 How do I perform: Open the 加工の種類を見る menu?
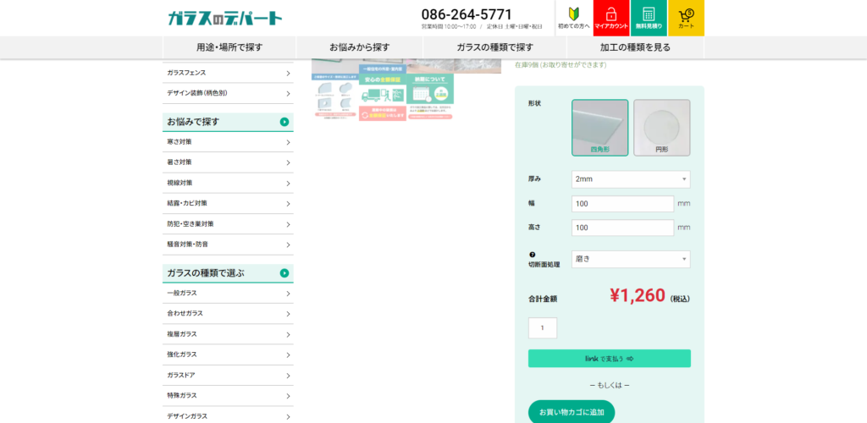coord(635,47)
